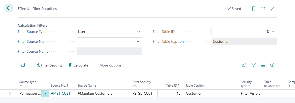Screen dimensions: 295x103
Task: Go back using the arrow button
Action: tap(9, 8)
